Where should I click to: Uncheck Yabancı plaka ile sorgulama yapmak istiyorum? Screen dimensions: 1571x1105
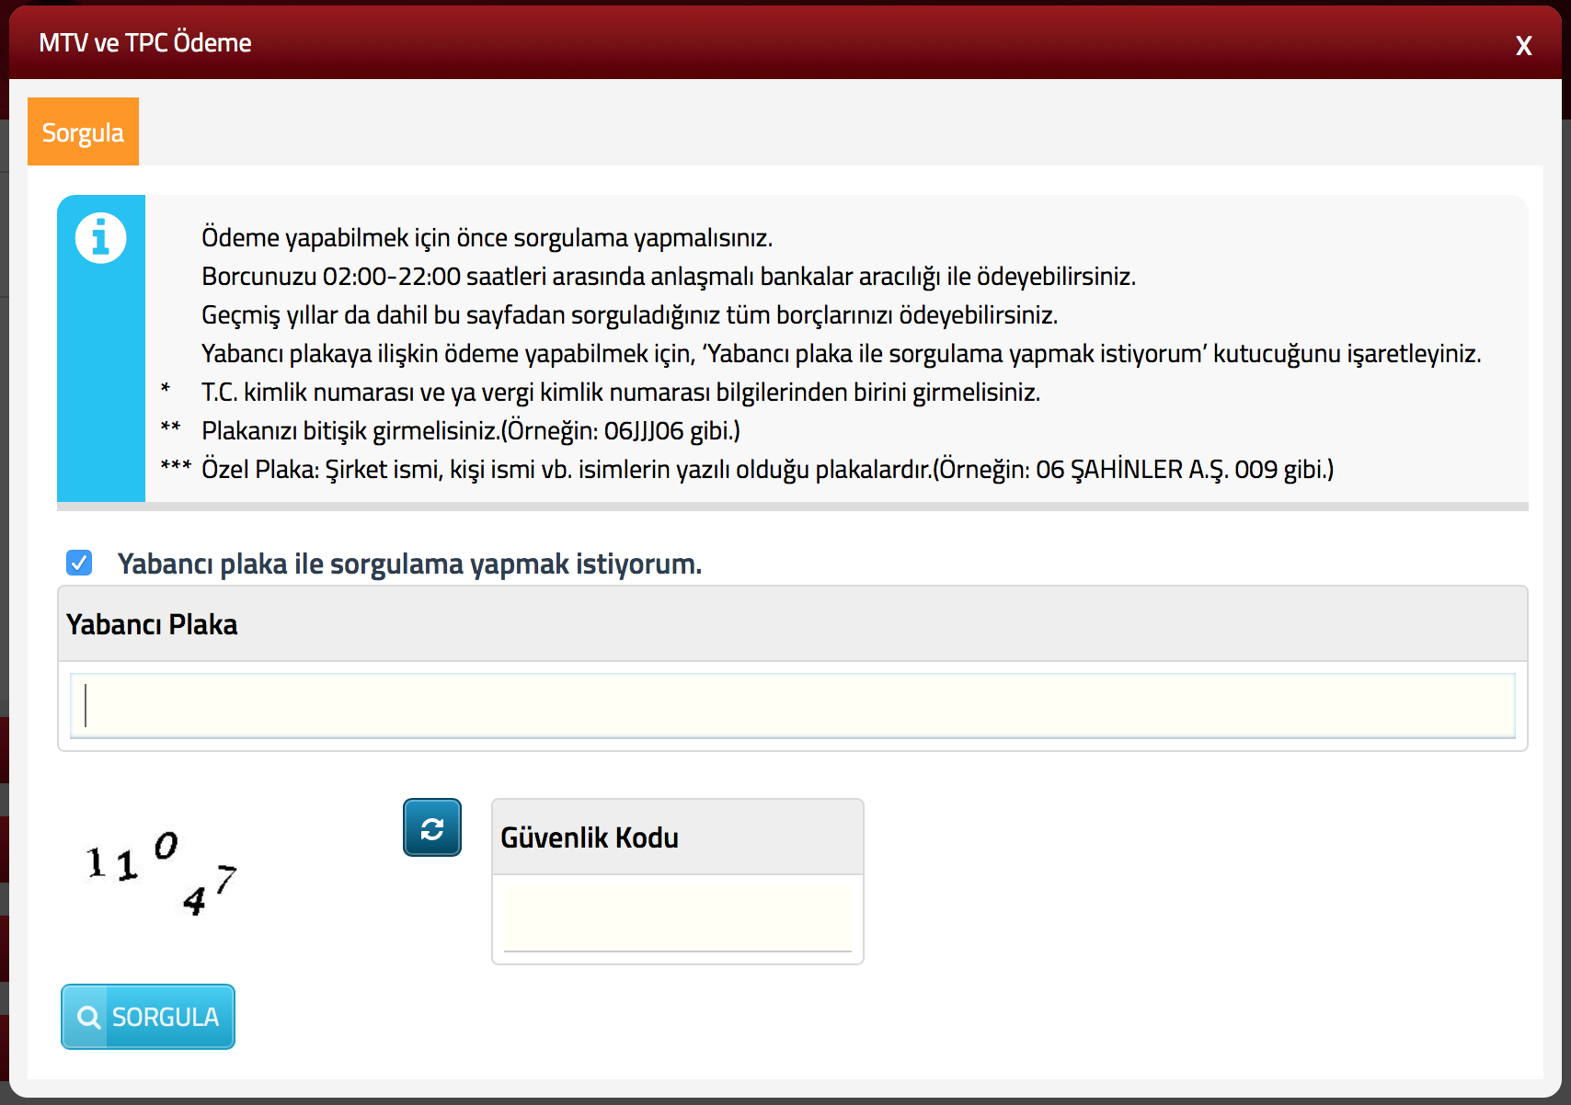point(79,563)
